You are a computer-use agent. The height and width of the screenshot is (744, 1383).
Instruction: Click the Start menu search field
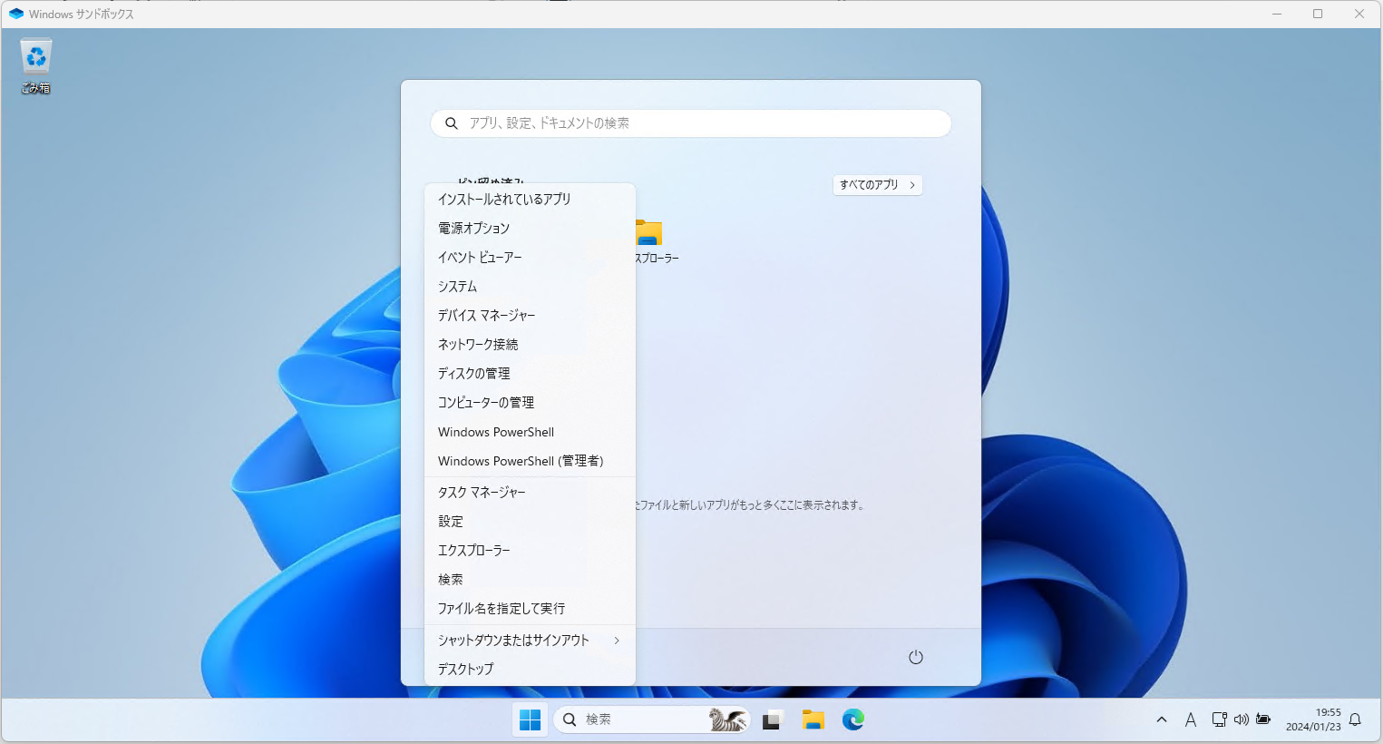691,123
